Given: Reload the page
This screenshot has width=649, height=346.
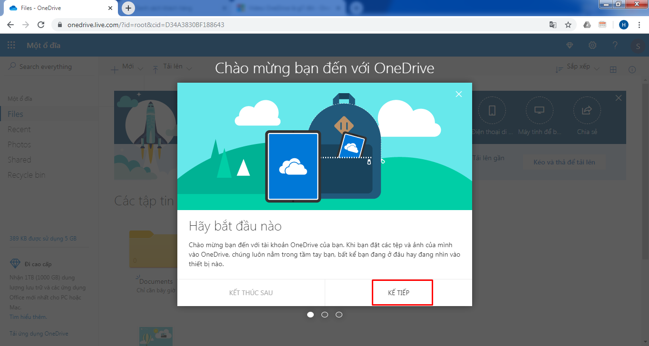Looking at the screenshot, I should point(41,25).
